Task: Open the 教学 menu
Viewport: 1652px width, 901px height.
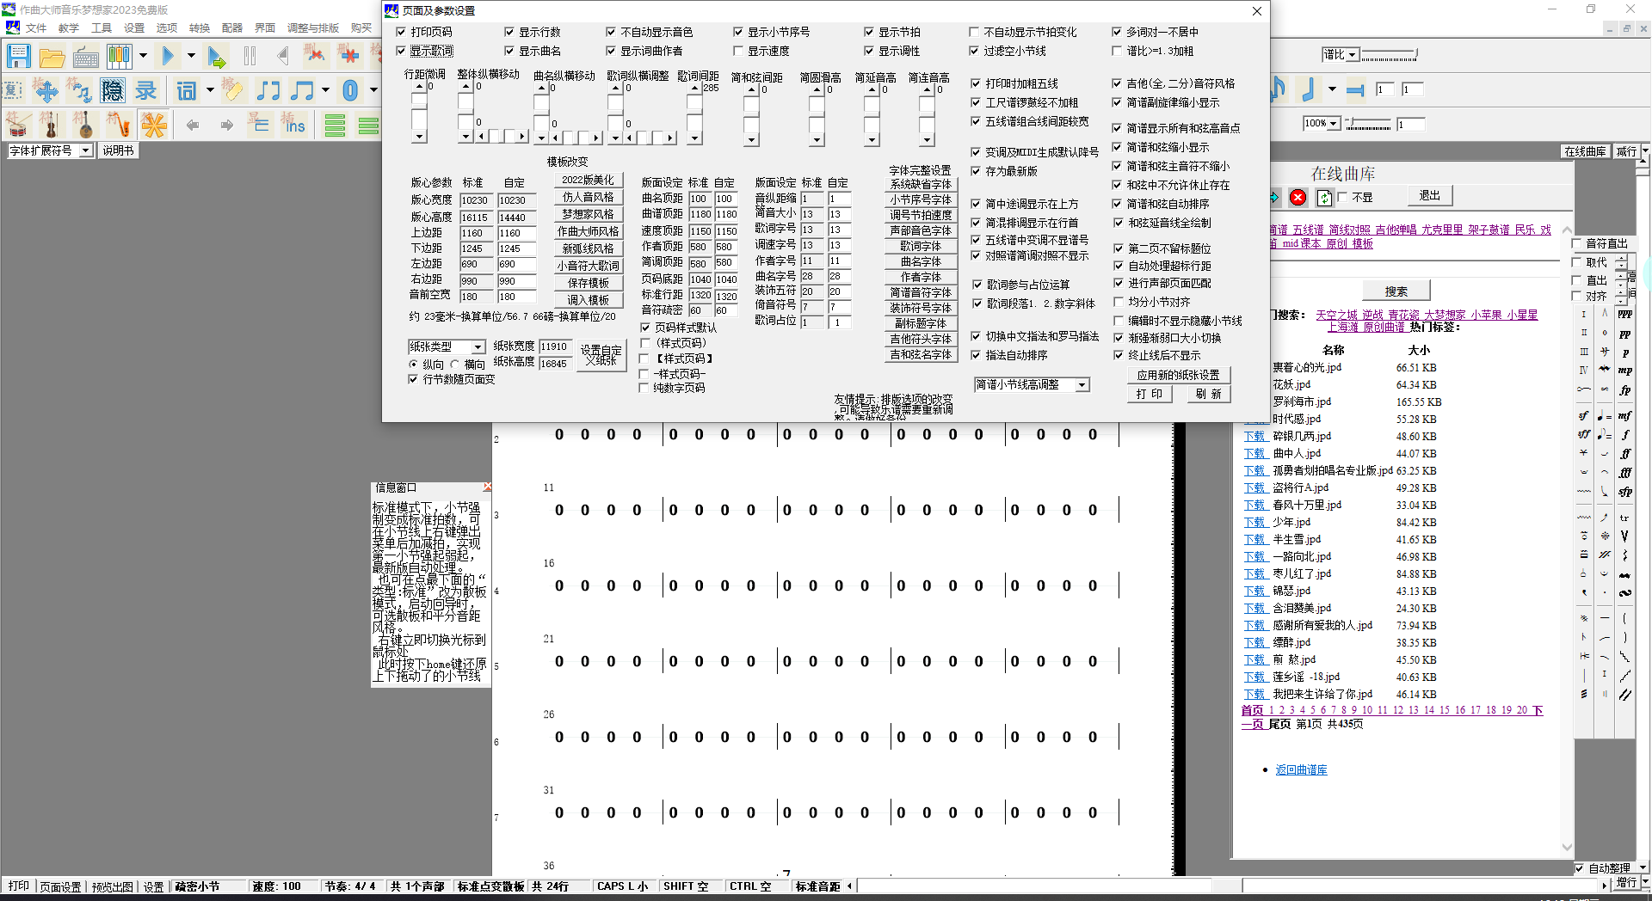Action: [69, 28]
